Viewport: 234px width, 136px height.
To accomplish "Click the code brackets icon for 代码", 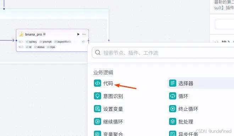I will point(97,83).
